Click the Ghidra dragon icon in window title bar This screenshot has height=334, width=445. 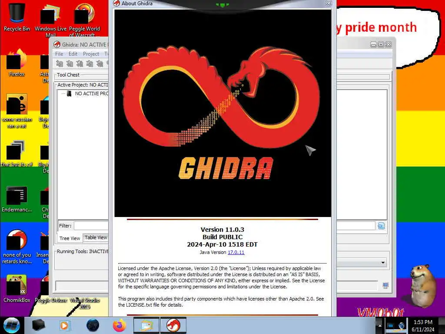pos(57,45)
